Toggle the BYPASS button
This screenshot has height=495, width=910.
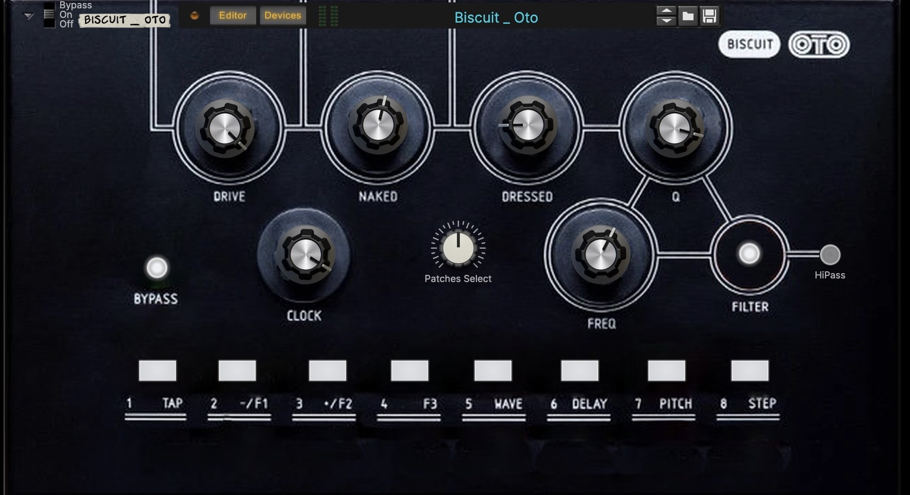[157, 268]
